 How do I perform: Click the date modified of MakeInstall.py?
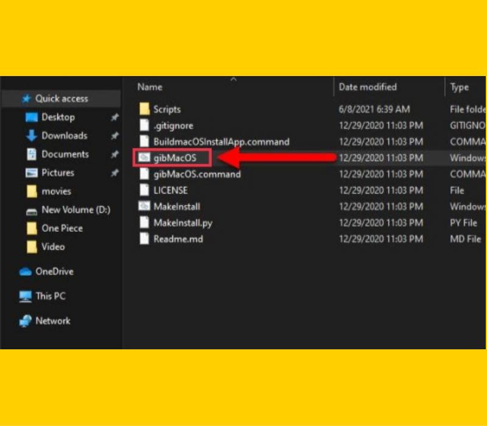[x=381, y=223]
